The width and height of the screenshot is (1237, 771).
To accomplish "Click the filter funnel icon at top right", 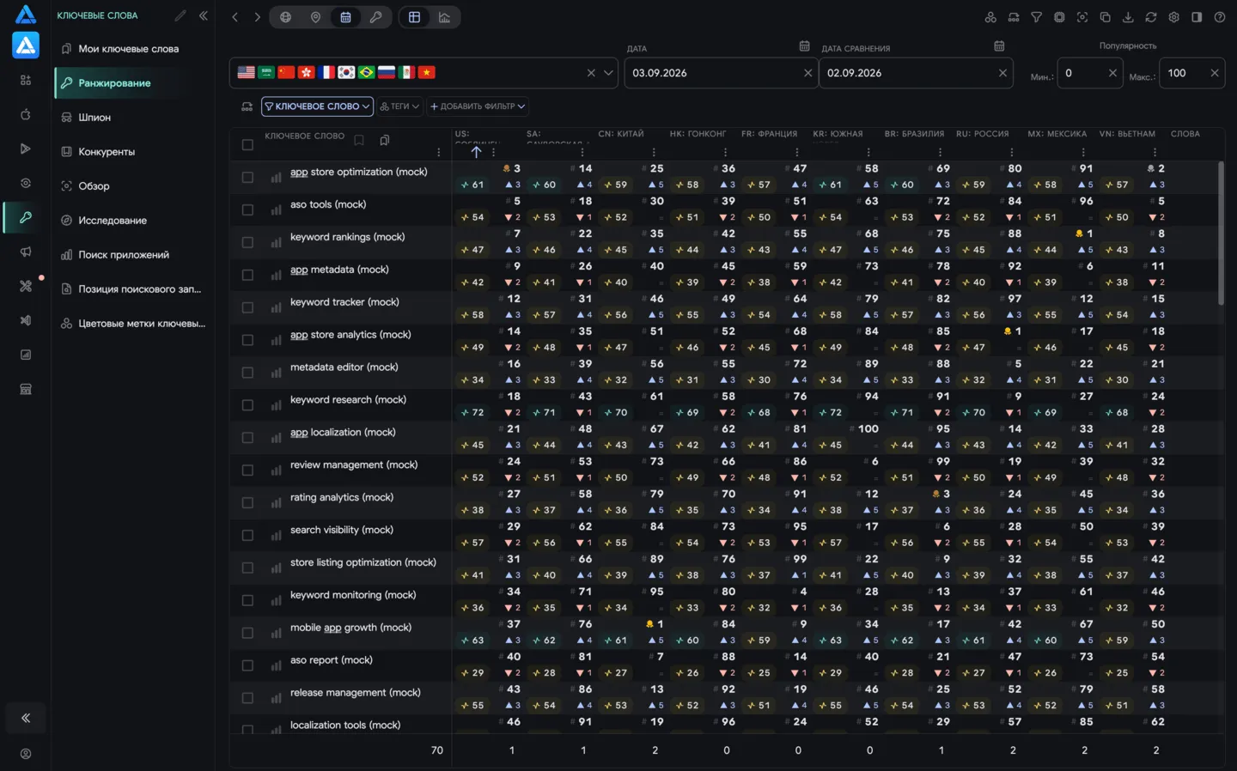I will 1036,17.
